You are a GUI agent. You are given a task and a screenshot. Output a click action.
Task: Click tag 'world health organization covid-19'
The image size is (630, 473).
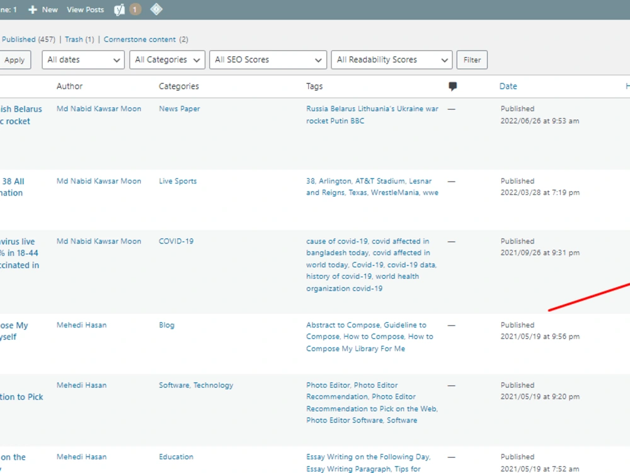click(x=363, y=283)
